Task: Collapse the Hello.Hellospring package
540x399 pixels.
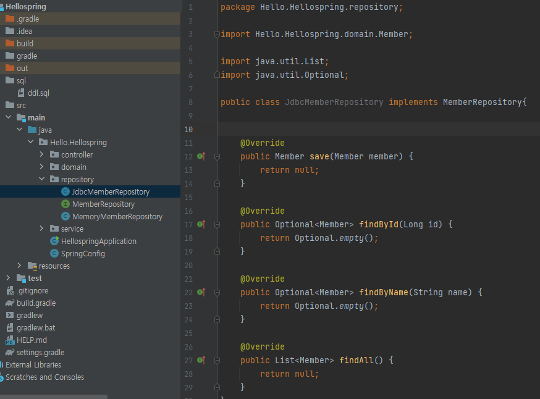Action: point(31,142)
